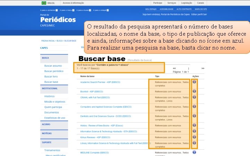Viewport: 250px width, 156px height.
Task: Select Buscar assunto in sidebar
Action: pos(53,66)
